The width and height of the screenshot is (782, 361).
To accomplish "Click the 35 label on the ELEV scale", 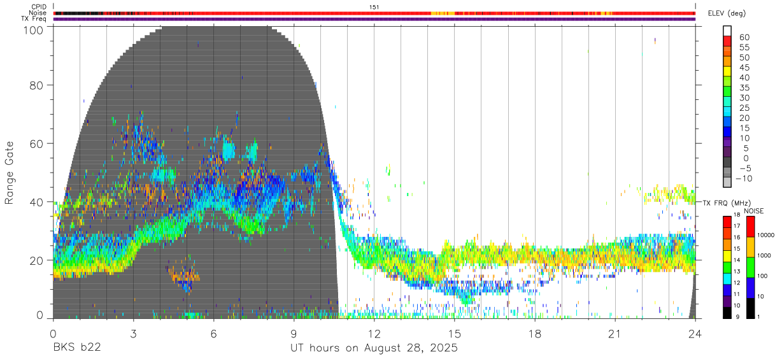I will (743, 87).
